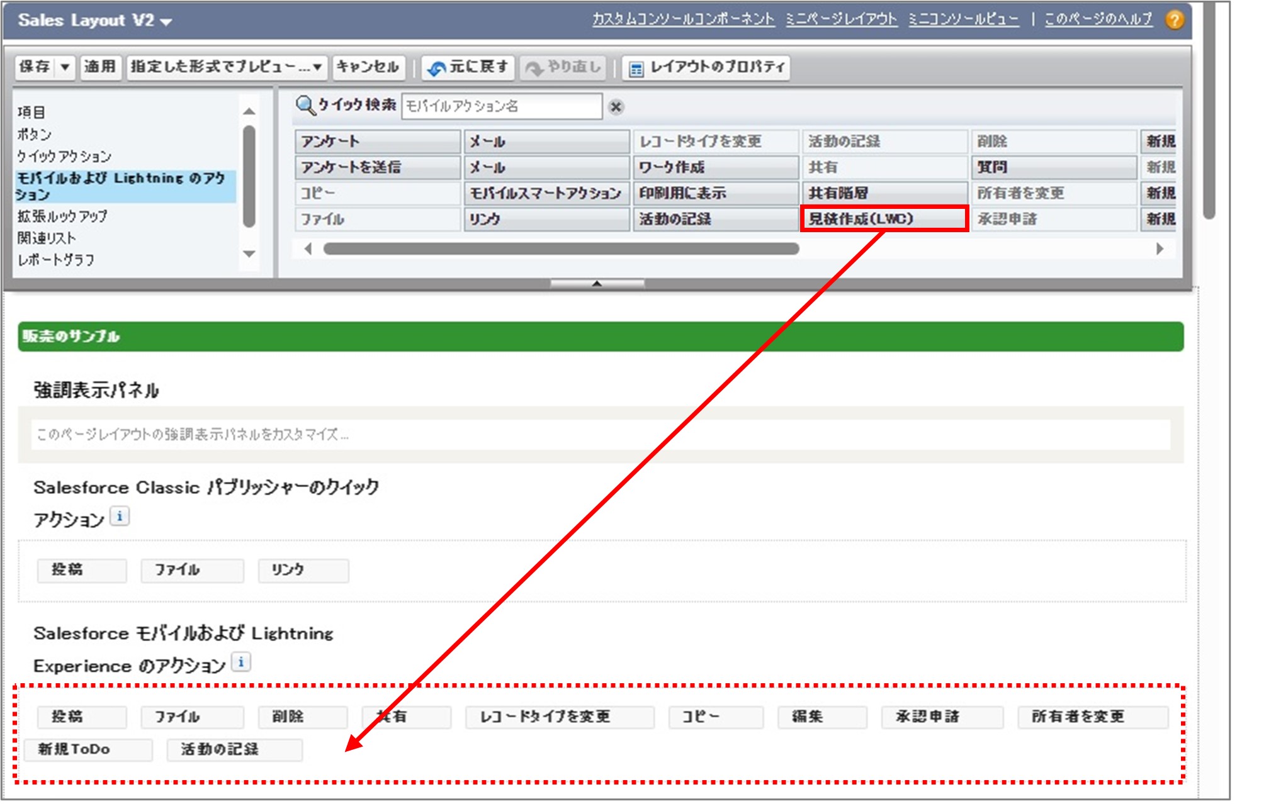
Task: Select ボタン in the palette category list
Action: tap(34, 134)
